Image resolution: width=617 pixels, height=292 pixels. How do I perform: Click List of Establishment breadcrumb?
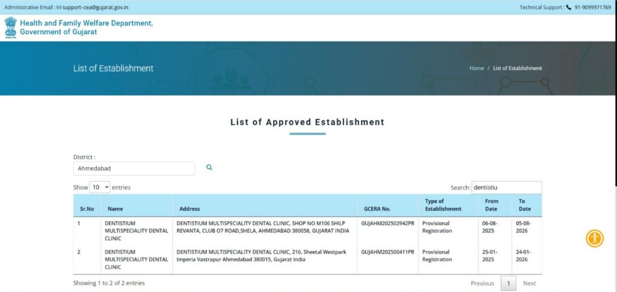(518, 68)
